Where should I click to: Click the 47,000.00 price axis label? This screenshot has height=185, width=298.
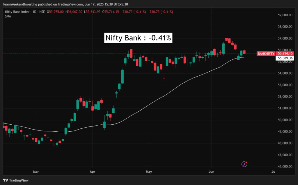pos(285,155)
